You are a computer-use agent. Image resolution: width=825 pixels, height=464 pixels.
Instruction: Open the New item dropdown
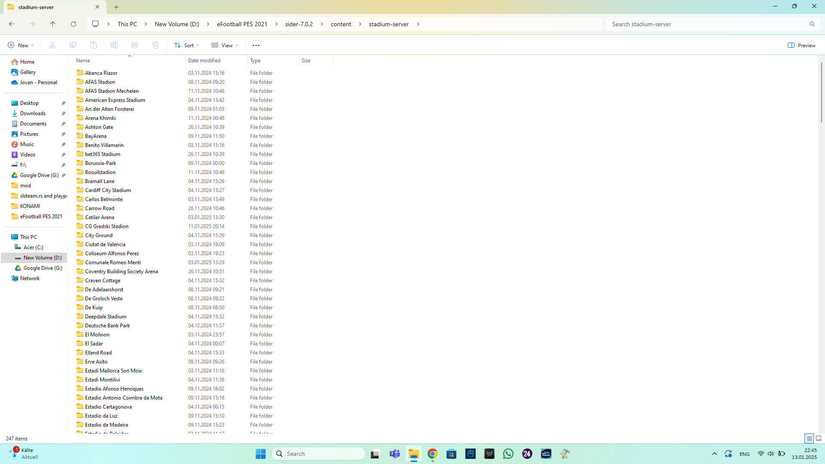click(20, 45)
